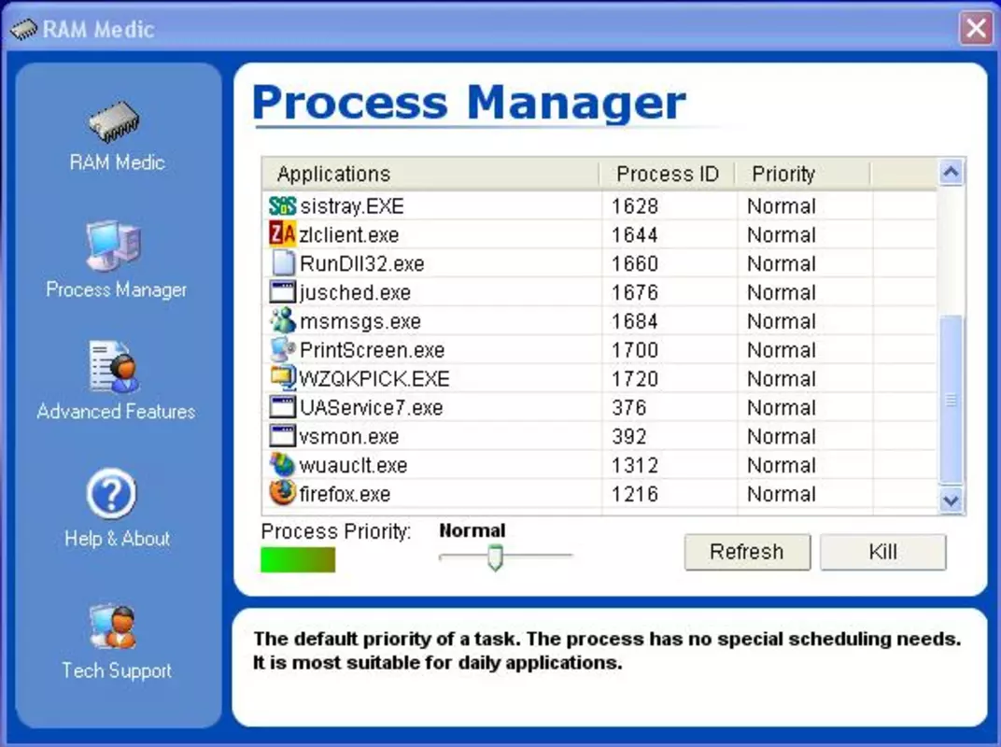
Task: Click the process list scroll down arrow
Action: tap(952, 500)
